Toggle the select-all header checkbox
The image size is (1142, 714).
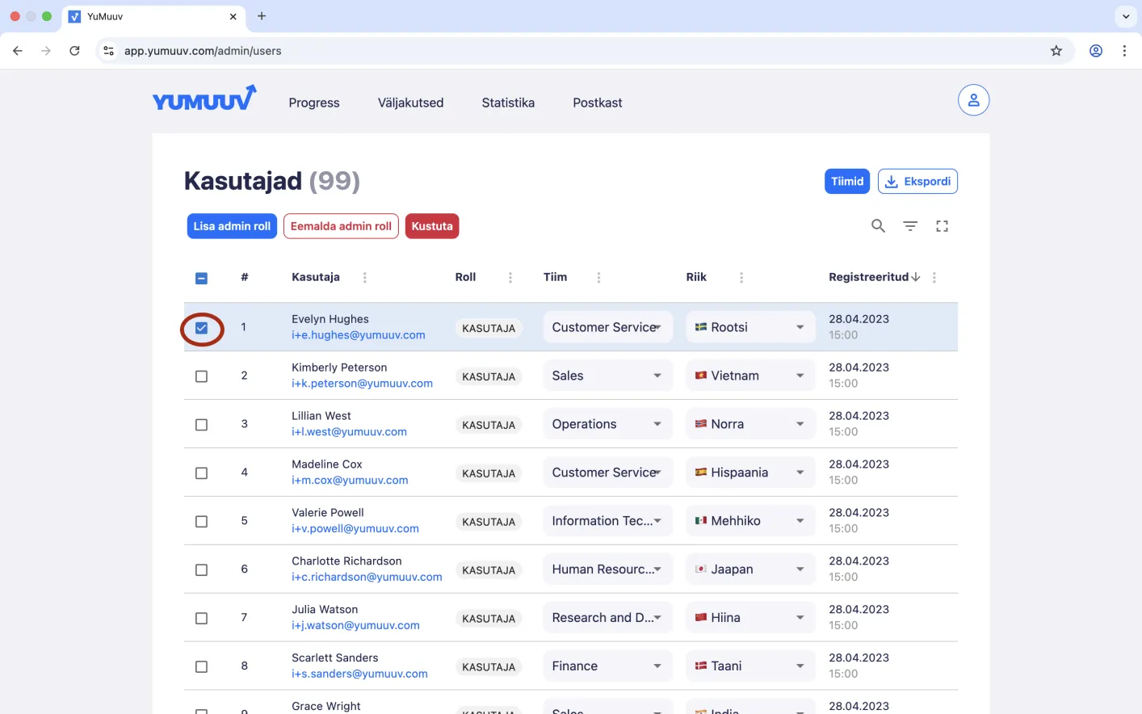click(202, 279)
